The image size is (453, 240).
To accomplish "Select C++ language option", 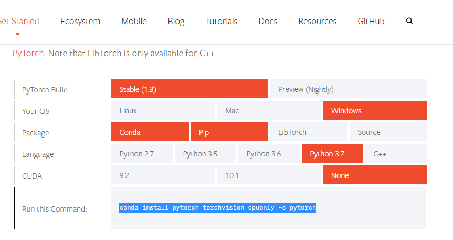I will (x=396, y=153).
